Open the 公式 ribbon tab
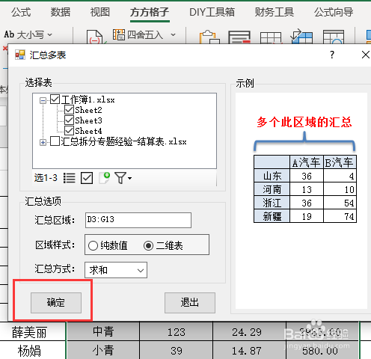This screenshot has height=359, width=371. coord(21,12)
